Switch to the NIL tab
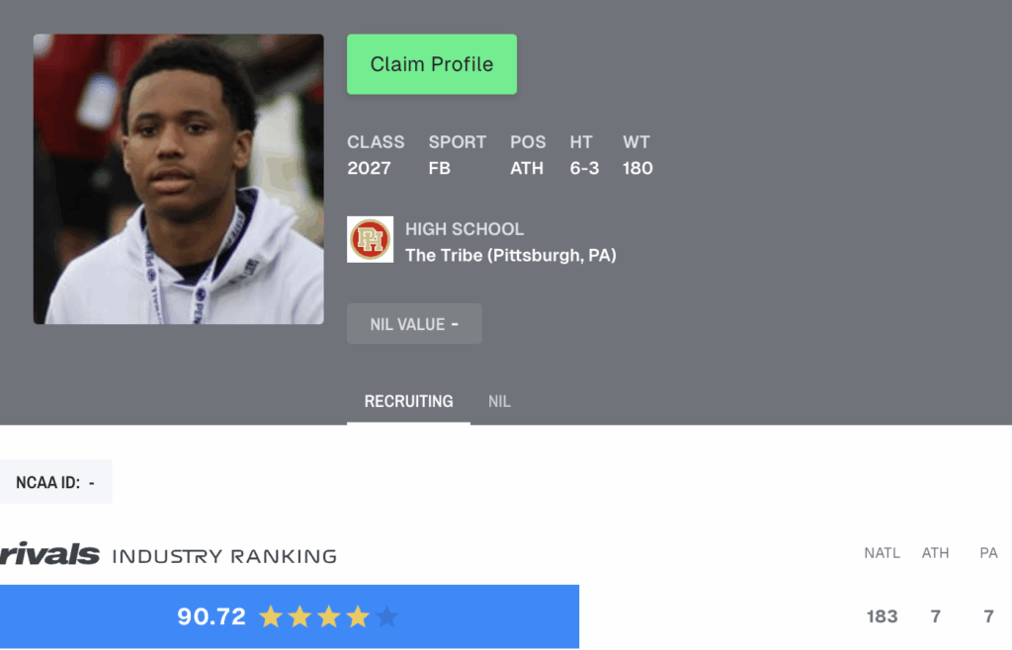 point(499,401)
